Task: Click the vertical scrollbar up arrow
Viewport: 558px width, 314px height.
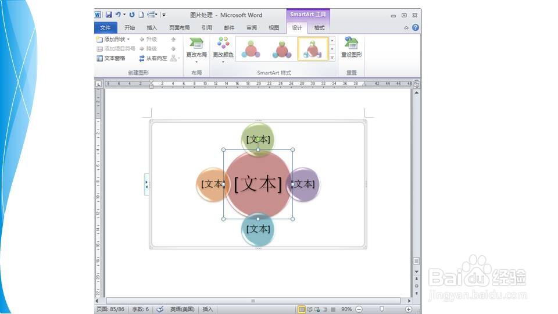Action: tap(416, 92)
